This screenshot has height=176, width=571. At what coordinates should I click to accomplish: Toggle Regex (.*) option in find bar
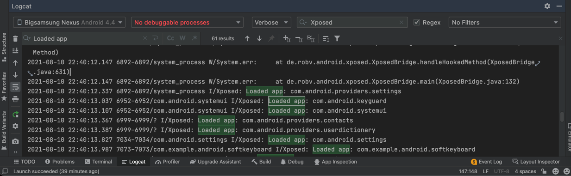pyautogui.click(x=195, y=38)
